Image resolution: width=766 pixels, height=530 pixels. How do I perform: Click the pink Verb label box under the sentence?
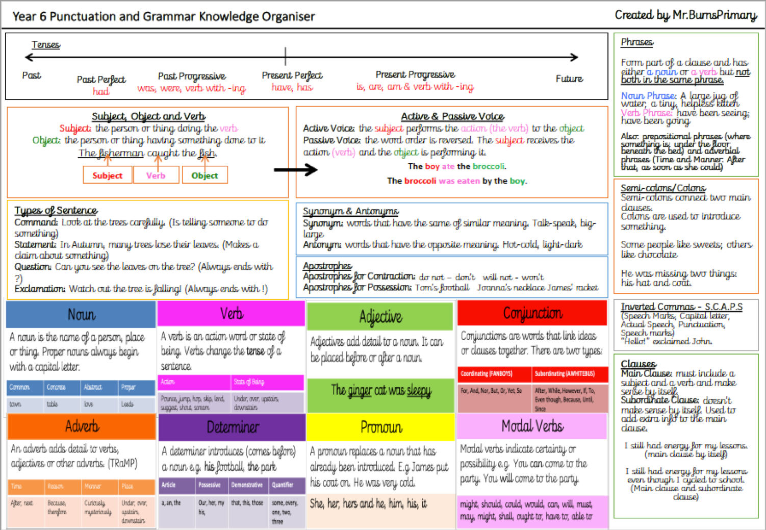click(156, 175)
